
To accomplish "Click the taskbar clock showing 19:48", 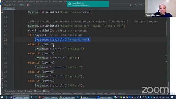I will click(167, 97).
